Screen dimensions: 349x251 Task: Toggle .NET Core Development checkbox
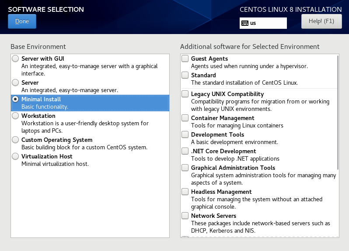[x=185, y=151]
